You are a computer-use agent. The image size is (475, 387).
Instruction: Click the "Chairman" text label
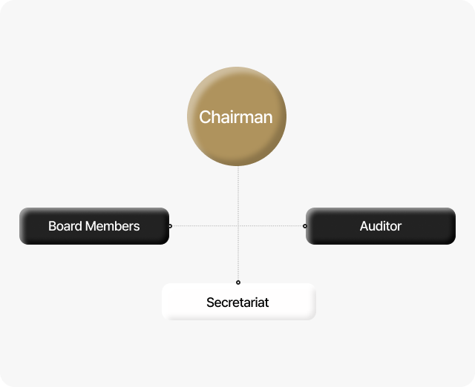tap(236, 117)
